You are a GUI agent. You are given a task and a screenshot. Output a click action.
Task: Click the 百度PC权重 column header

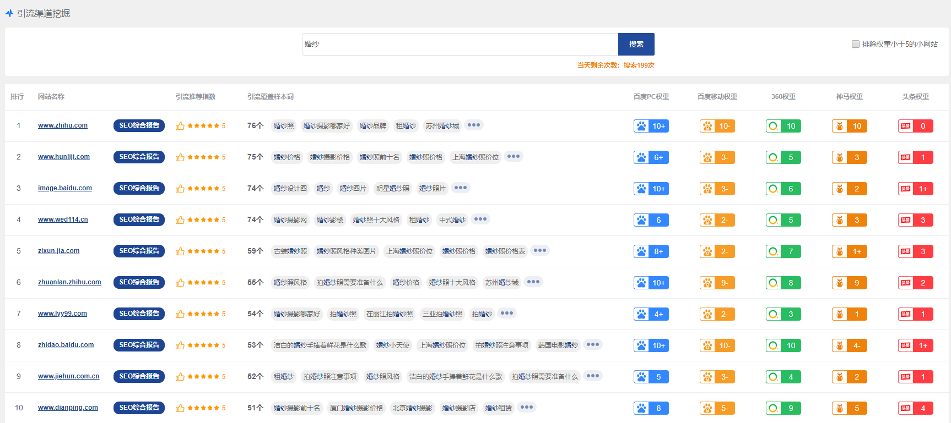pyautogui.click(x=651, y=97)
